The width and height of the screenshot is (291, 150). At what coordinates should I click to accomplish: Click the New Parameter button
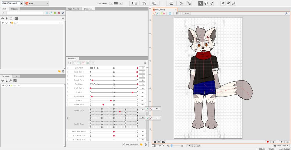pyautogui.click(x=130, y=144)
